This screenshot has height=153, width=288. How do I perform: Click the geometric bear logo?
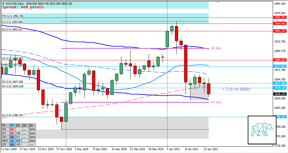(x=262, y=130)
